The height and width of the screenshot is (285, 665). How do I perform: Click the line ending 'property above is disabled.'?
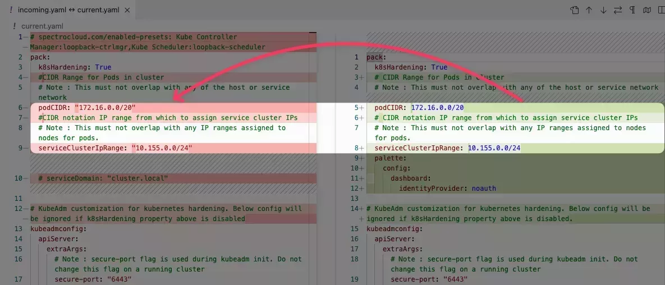470,219
